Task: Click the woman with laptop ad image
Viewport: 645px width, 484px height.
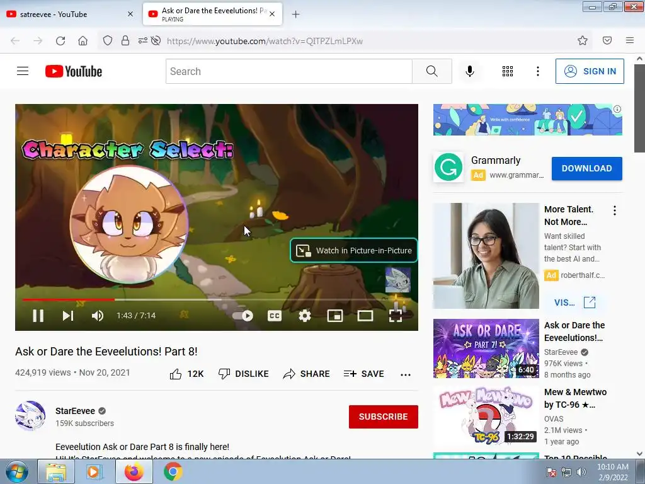Action: [x=486, y=256]
